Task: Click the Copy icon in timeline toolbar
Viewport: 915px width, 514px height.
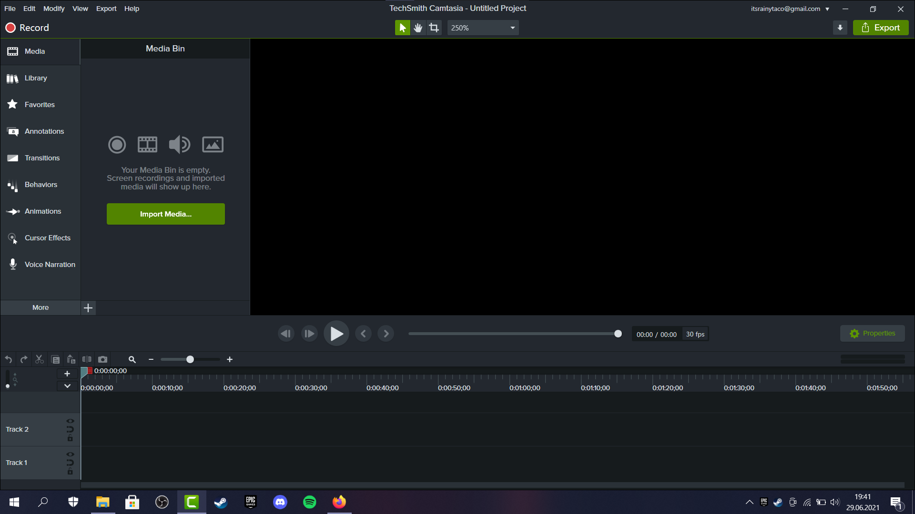Action: [x=55, y=359]
